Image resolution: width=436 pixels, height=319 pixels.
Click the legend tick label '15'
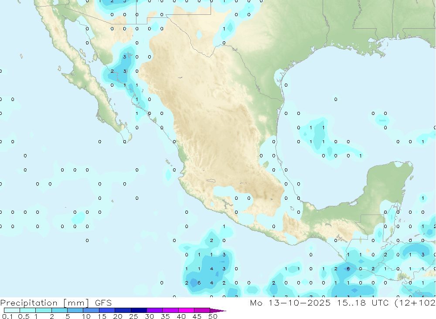[x=102, y=316]
